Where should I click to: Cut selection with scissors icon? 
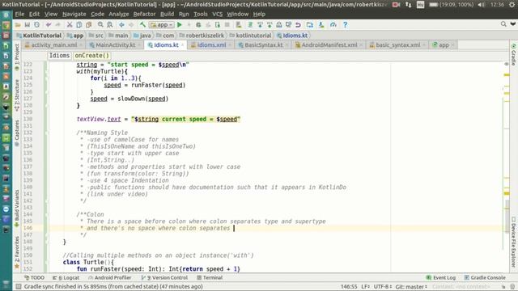click(70, 25)
